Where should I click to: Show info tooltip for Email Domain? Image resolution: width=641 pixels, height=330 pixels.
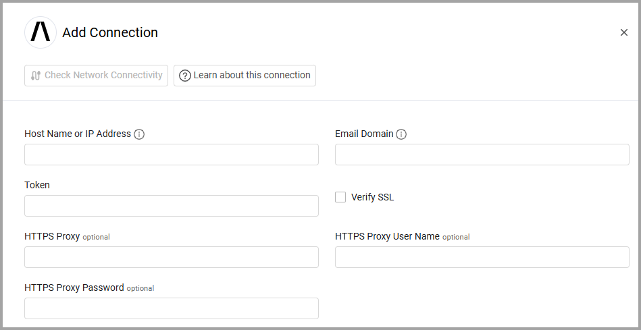point(401,134)
